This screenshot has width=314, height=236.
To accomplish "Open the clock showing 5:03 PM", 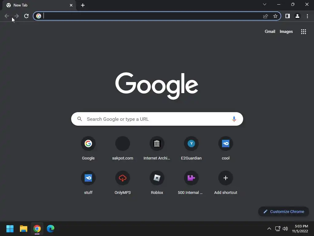I will pos(300,229).
